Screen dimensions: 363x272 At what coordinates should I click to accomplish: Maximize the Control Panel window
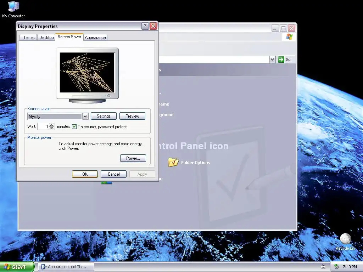283,28
